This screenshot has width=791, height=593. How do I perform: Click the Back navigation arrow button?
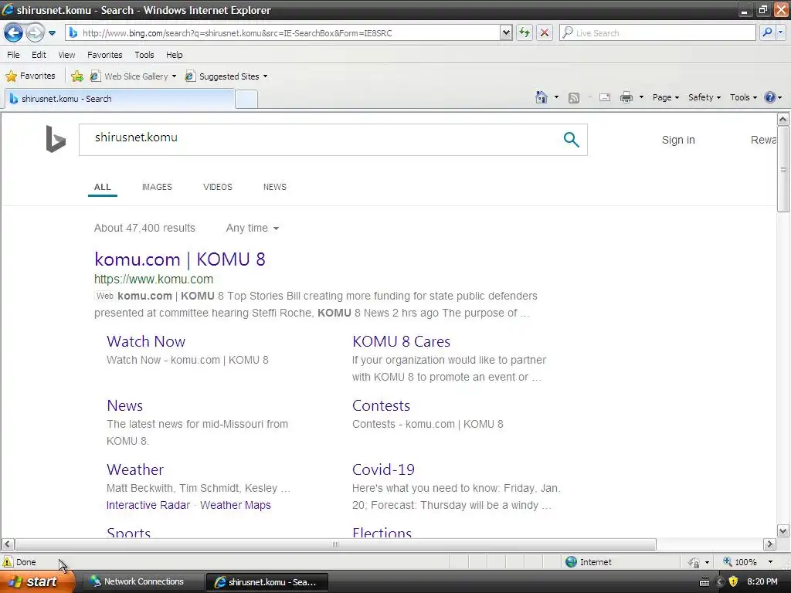point(14,32)
